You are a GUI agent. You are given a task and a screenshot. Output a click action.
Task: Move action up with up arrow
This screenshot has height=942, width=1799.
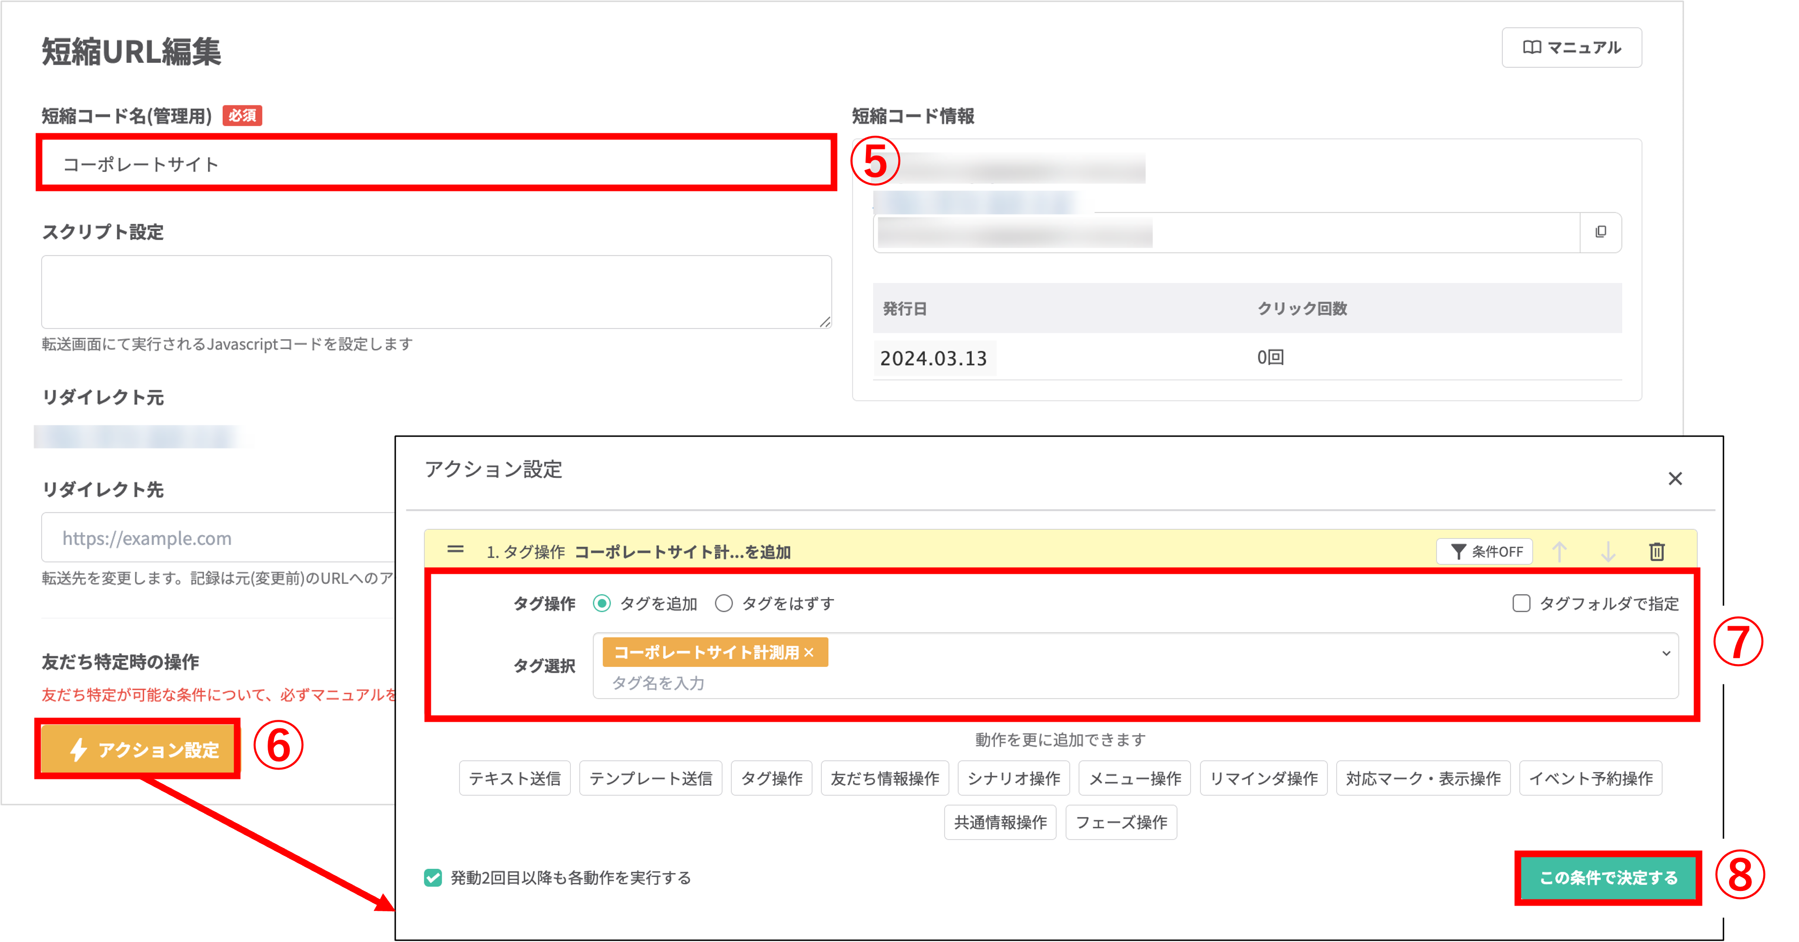(1559, 552)
